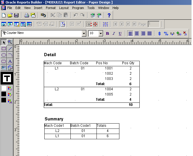Click the Page number input field
This screenshot has width=193, height=156.
click(154, 24)
